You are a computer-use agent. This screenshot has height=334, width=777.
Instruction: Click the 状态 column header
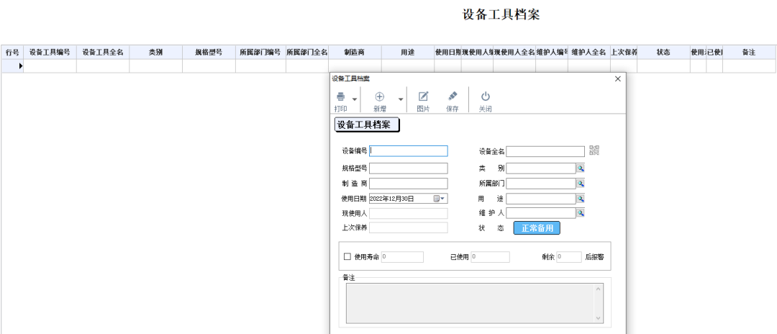pos(663,52)
